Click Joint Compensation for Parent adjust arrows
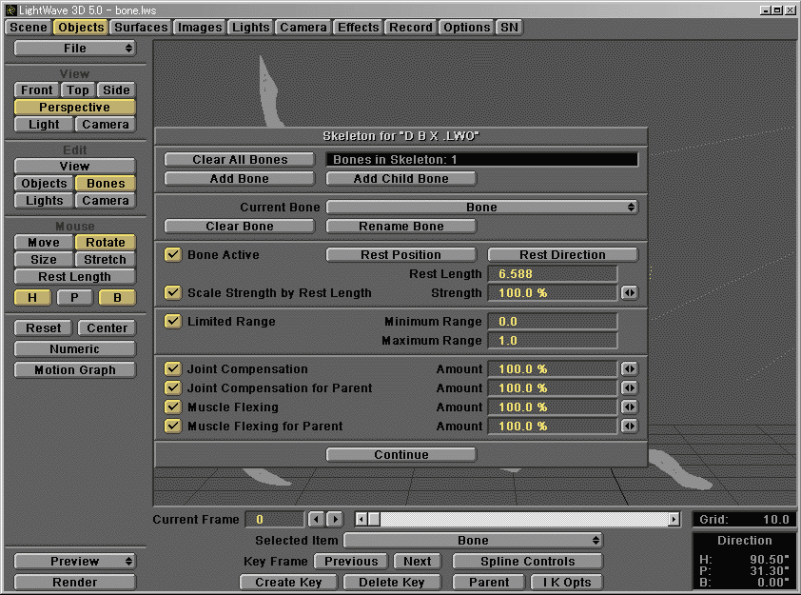 coord(629,388)
